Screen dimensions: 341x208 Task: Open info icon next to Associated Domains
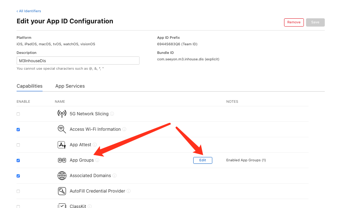point(114,176)
